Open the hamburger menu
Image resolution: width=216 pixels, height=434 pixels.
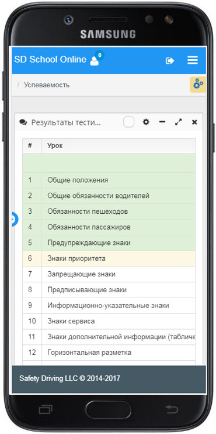point(193,60)
